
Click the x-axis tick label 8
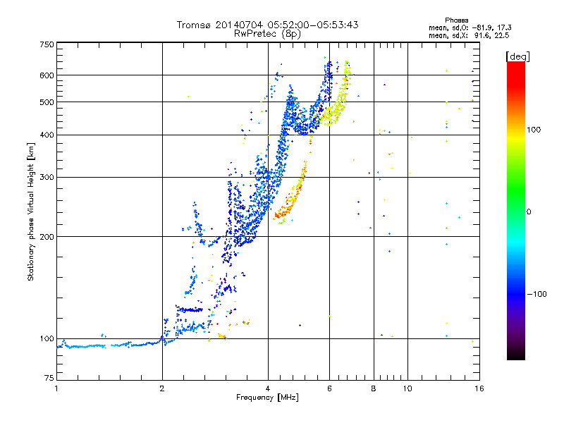(x=374, y=388)
